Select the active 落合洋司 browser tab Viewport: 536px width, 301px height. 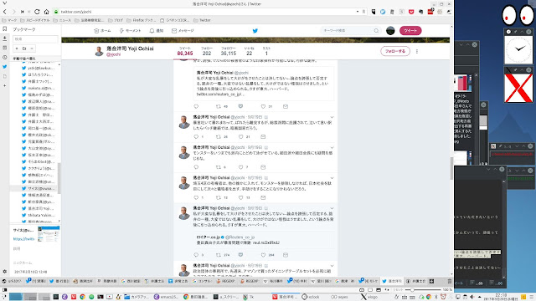click(x=392, y=281)
